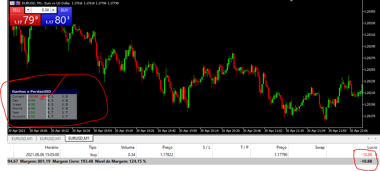Viewport: 380px width, 171px height.
Task: Click the 'Margem: 801.19' summary text
Action: point(35,161)
